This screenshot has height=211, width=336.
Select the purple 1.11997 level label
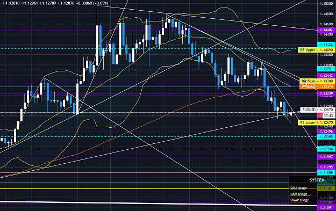point(326,157)
